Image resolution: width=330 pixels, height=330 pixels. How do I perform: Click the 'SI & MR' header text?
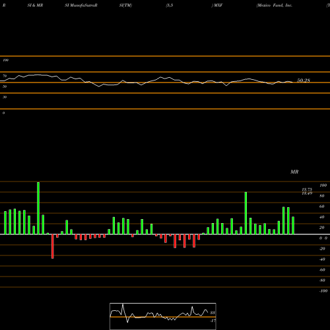35,5
